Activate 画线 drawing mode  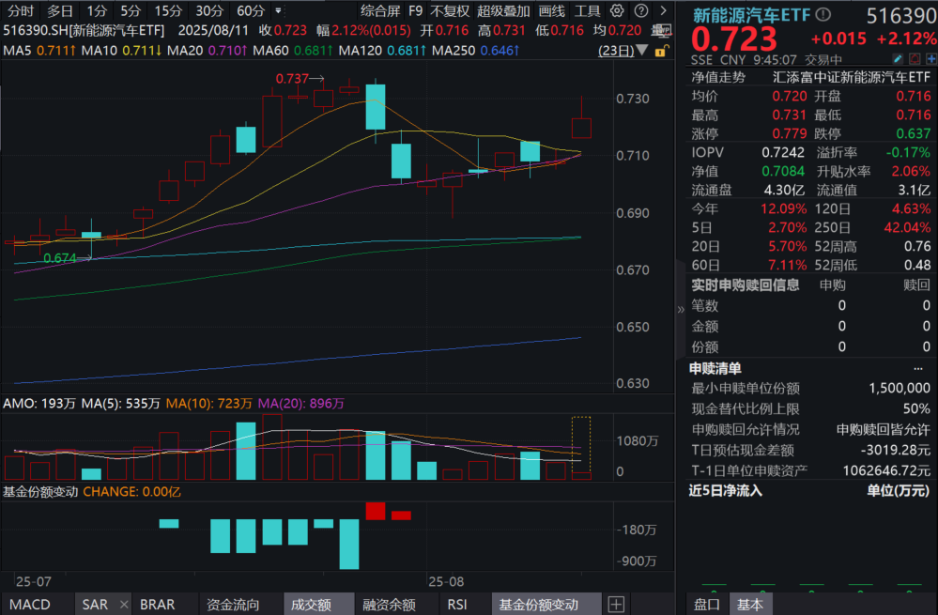click(550, 12)
